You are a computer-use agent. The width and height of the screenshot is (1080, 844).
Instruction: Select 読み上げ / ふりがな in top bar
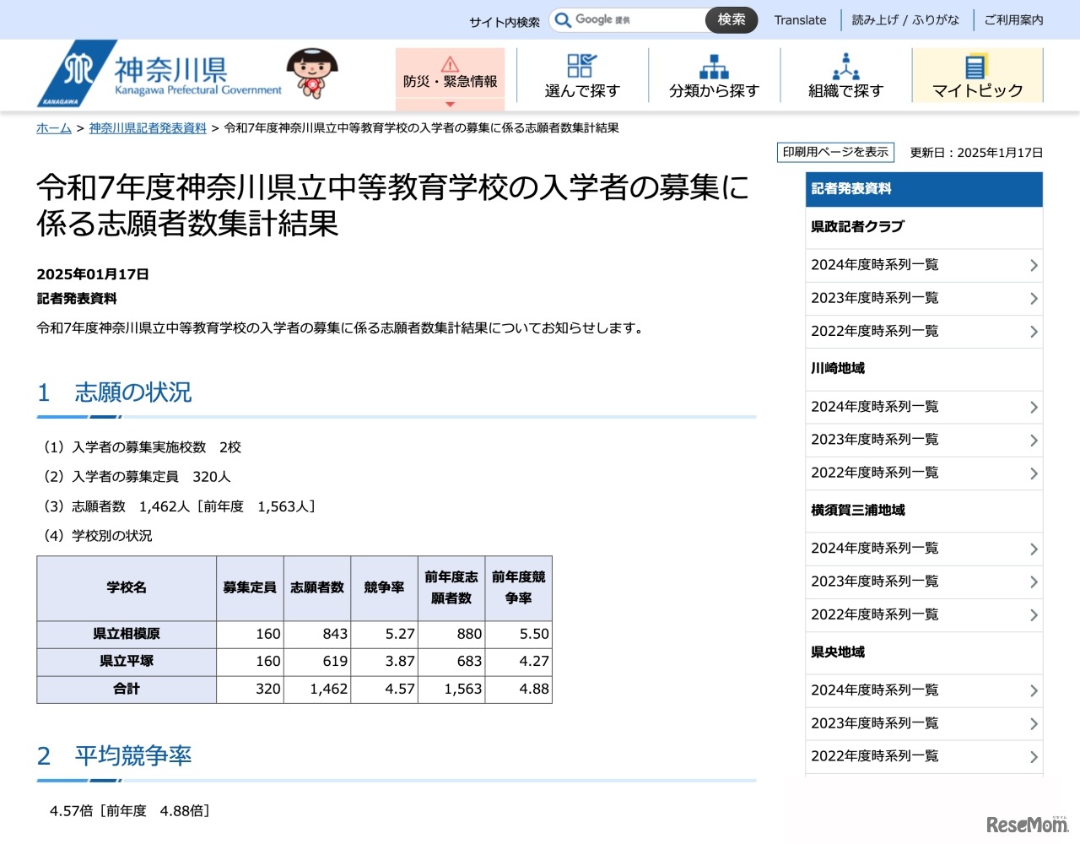[904, 20]
